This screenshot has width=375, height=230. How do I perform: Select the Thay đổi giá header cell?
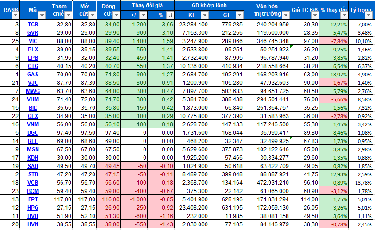point(148,6)
